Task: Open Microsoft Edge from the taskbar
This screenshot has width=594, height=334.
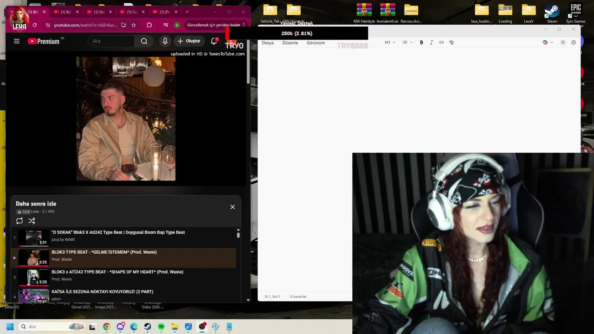Action: point(134,327)
